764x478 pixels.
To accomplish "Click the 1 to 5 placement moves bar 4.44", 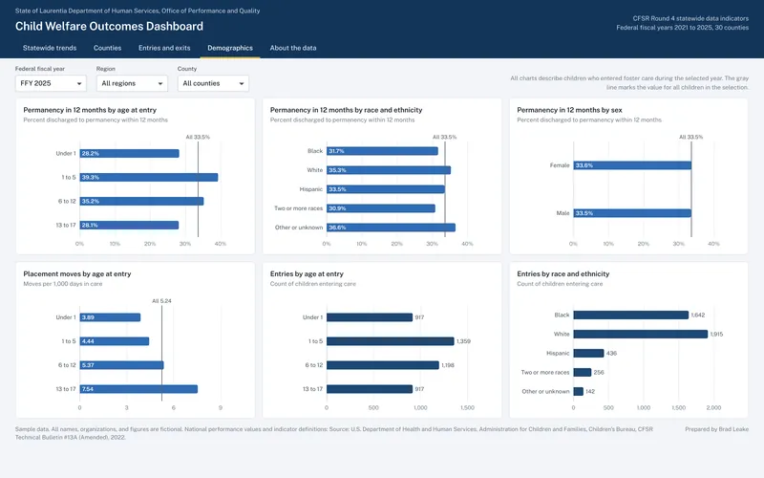I will tap(115, 341).
